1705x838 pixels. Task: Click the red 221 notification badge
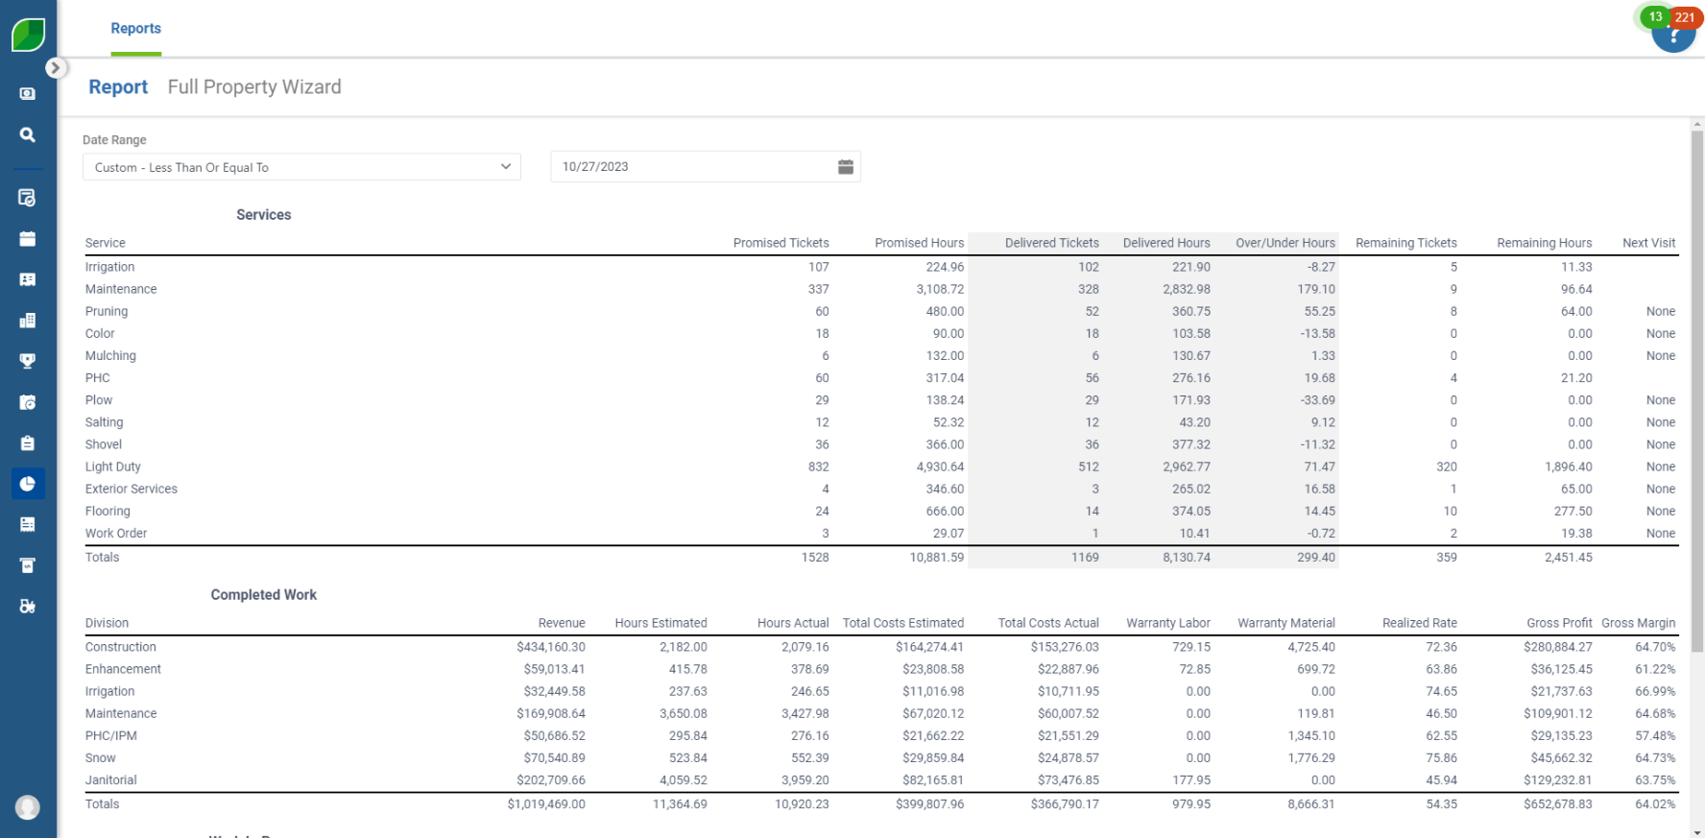coord(1685,17)
